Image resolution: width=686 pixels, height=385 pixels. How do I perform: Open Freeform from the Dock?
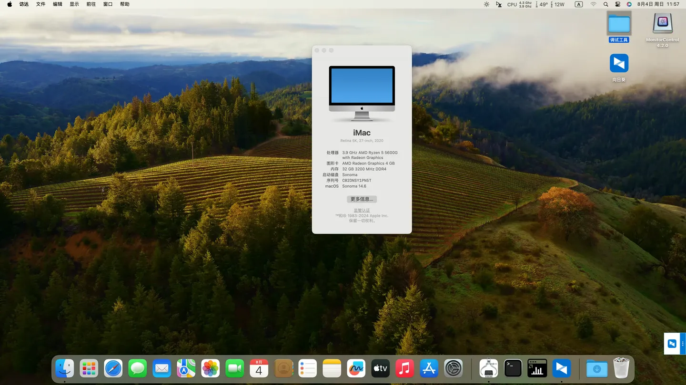(x=356, y=368)
